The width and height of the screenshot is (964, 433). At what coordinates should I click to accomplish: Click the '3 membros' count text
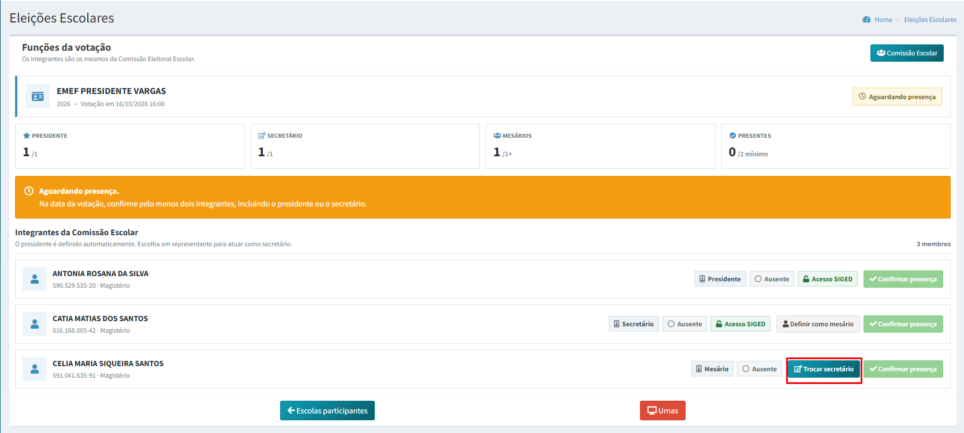click(x=933, y=244)
